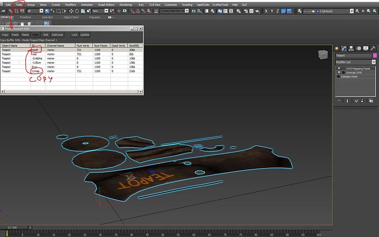Open selection filter All dropdown
The image size is (379, 237).
(41, 11)
